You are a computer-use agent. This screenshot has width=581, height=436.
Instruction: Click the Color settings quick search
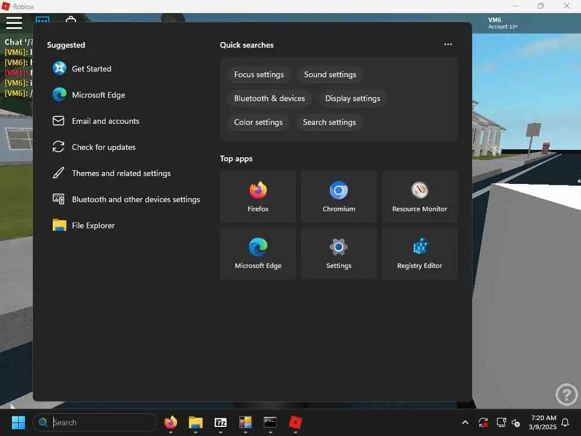(x=258, y=122)
